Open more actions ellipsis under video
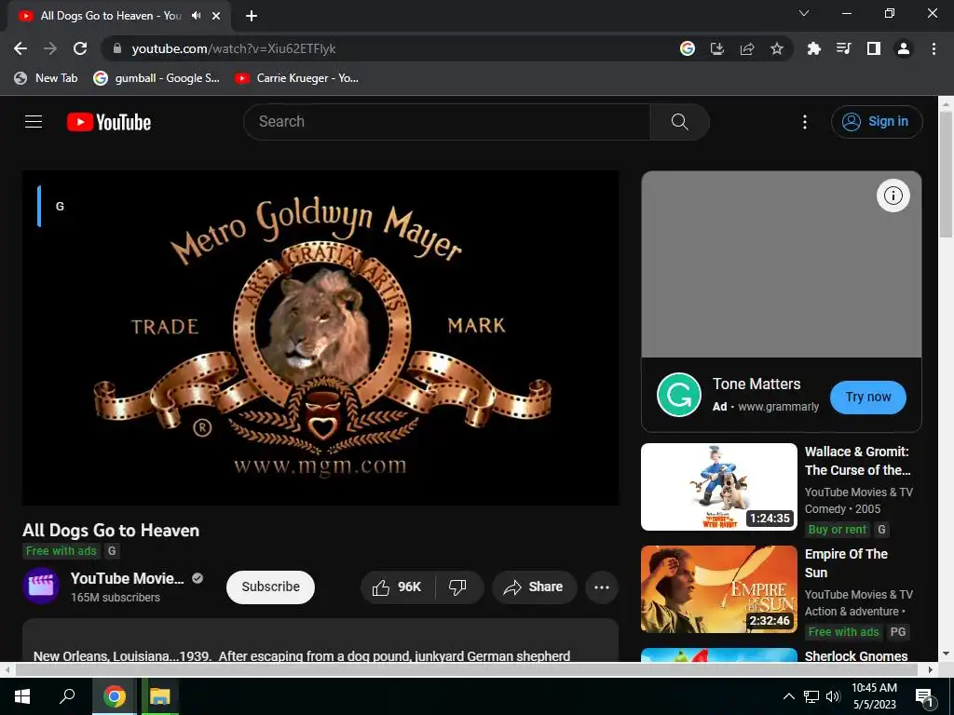The height and width of the screenshot is (715, 954). [x=602, y=587]
